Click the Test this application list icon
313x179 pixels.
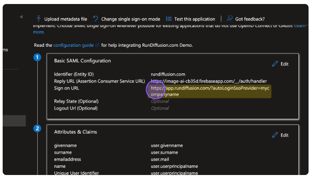[169, 19]
